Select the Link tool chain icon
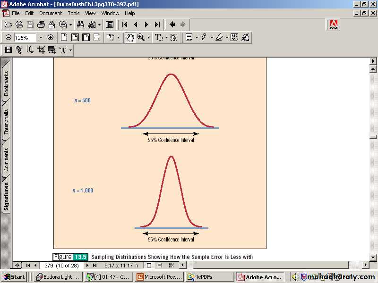The width and height of the screenshot is (378, 283). click(19, 50)
